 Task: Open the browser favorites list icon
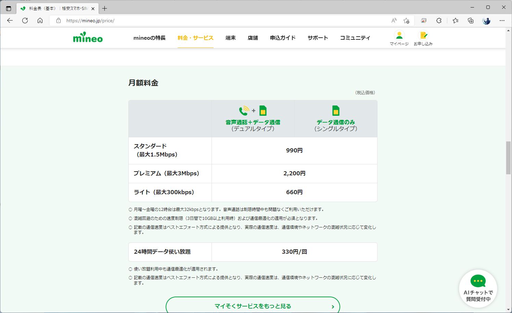tap(455, 21)
